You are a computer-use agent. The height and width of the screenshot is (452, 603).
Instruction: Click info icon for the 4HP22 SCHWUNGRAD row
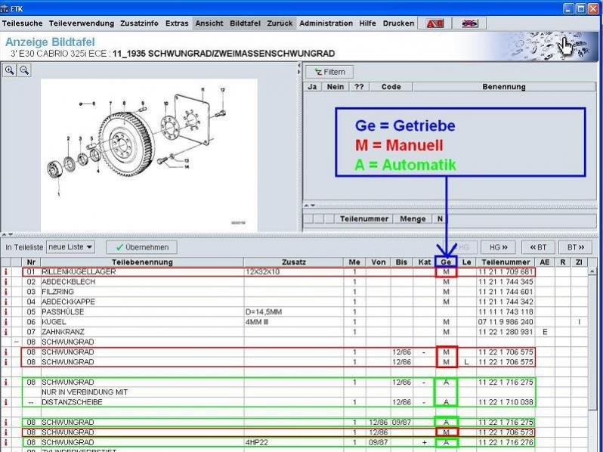tap(6, 441)
